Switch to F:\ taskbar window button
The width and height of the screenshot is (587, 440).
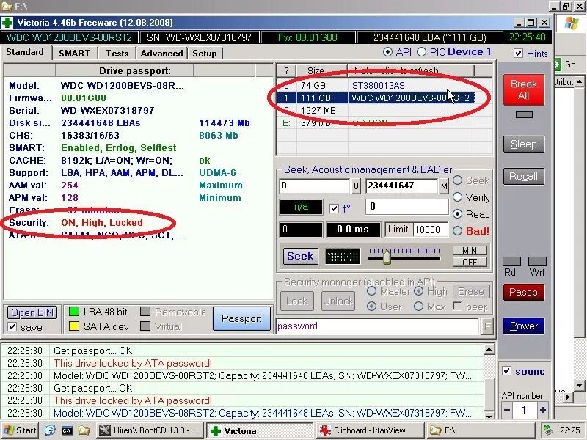pos(480,430)
